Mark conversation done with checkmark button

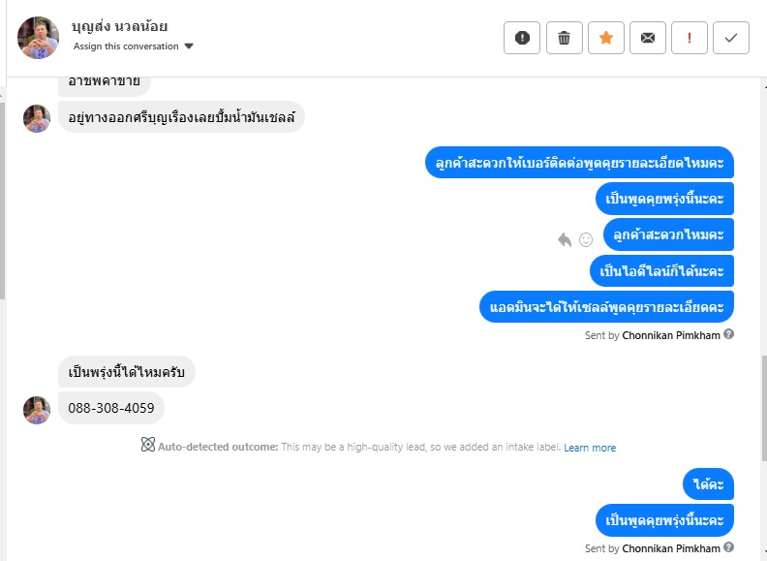coord(730,38)
